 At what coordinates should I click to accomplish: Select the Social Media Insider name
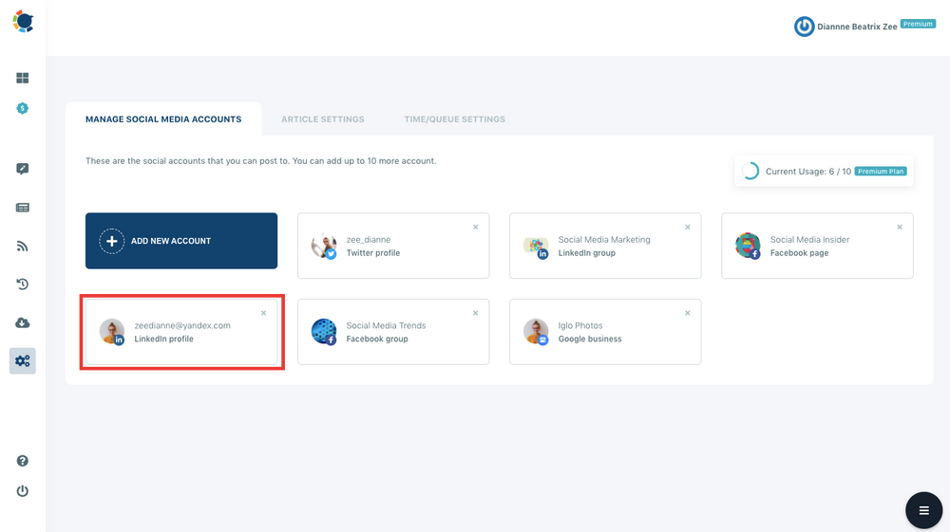coord(809,239)
